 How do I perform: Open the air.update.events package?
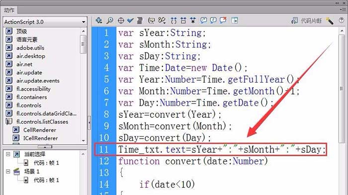click(x=38, y=81)
